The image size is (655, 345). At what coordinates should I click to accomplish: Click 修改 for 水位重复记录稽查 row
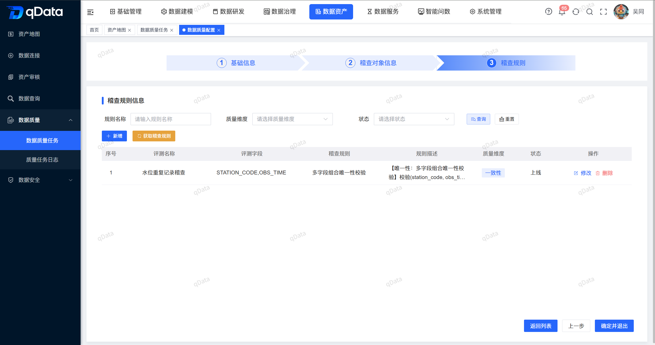click(583, 173)
